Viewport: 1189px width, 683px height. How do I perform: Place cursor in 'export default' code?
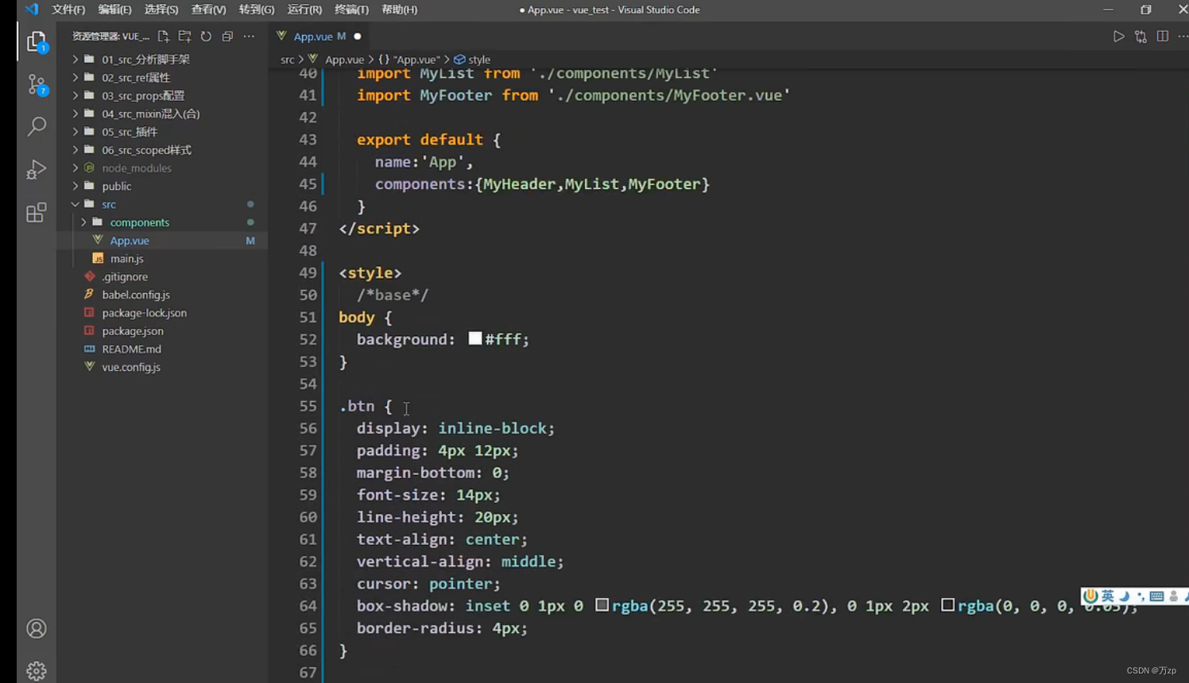(x=420, y=140)
